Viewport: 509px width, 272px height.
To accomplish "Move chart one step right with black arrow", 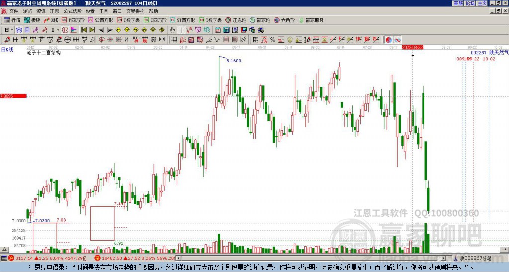I will click(x=110, y=30).
